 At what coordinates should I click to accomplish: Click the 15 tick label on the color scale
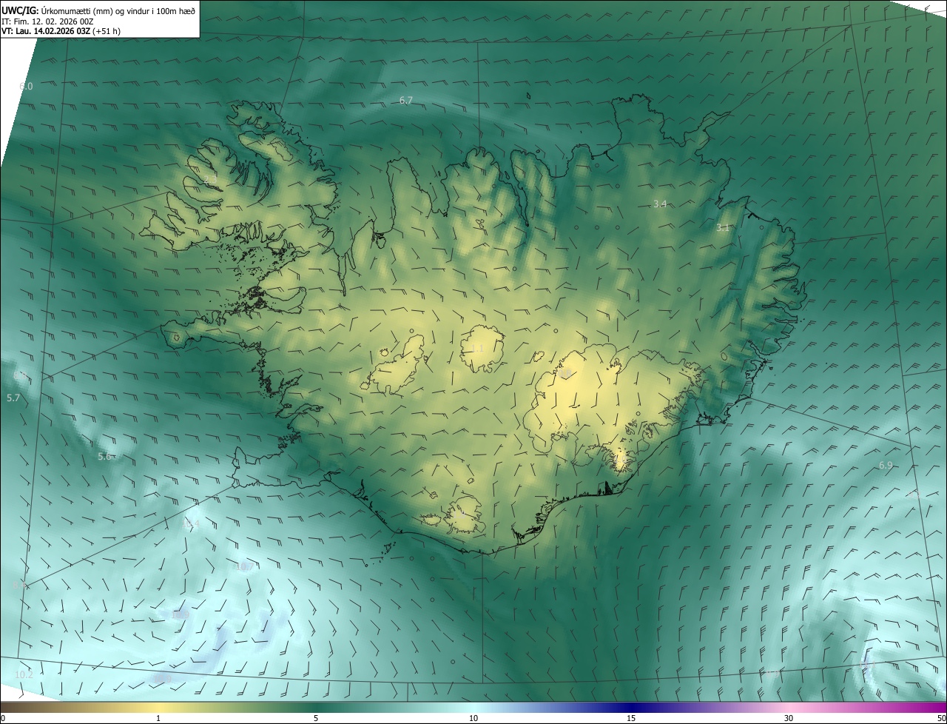click(631, 719)
